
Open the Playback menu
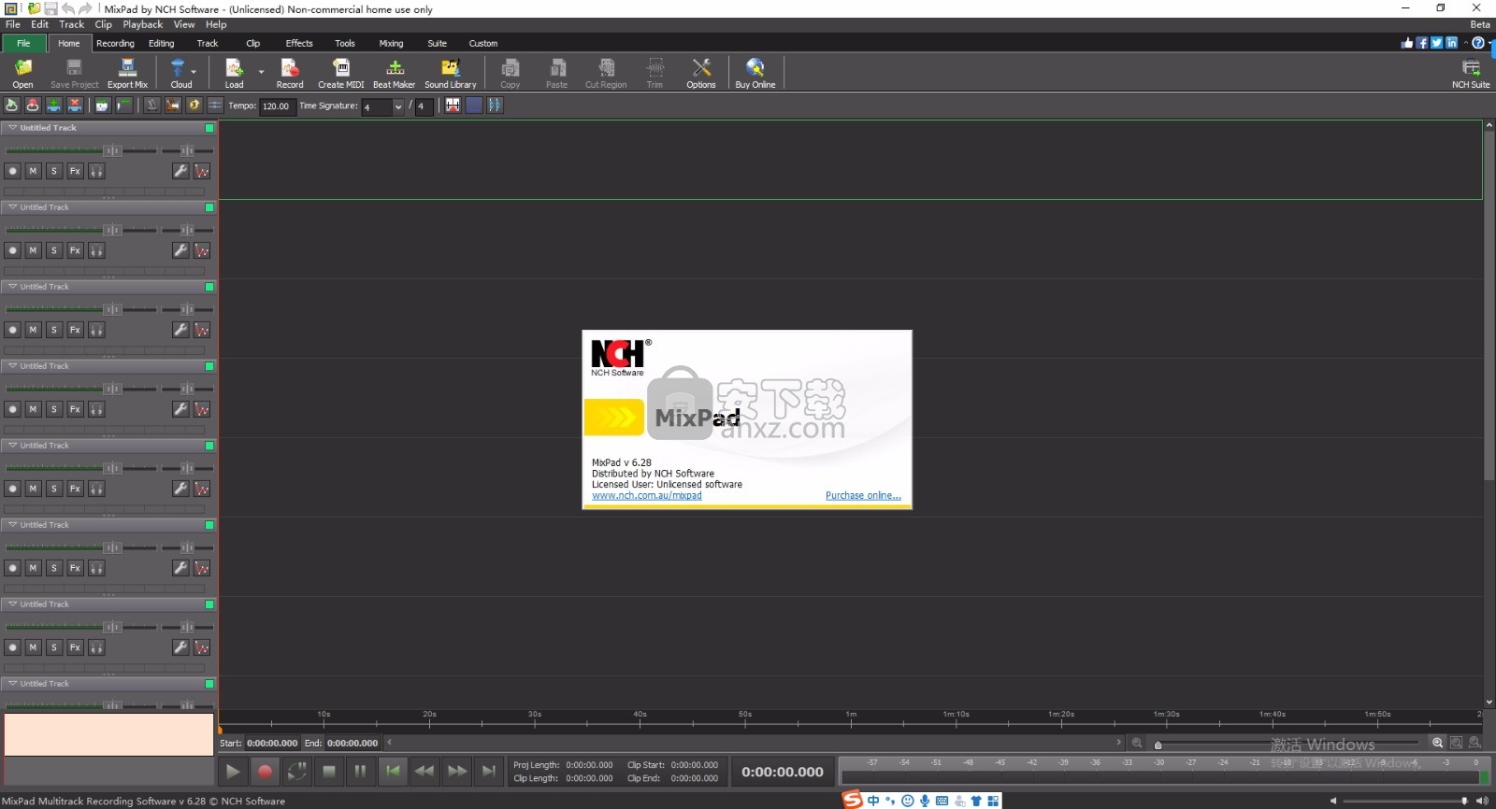(x=143, y=24)
